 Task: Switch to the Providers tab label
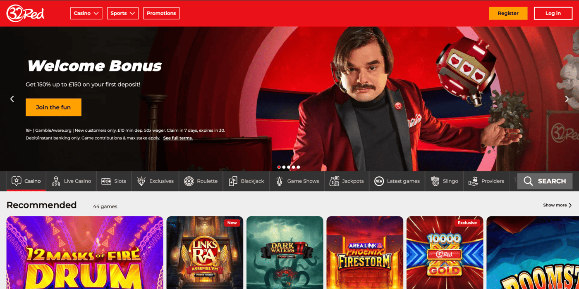[493, 181]
